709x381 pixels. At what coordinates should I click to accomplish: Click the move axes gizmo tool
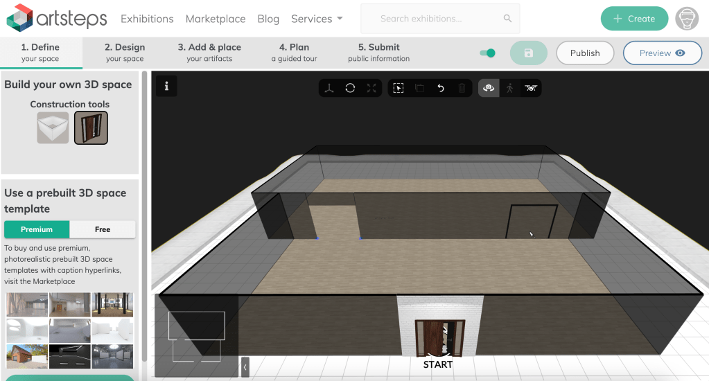coord(330,88)
